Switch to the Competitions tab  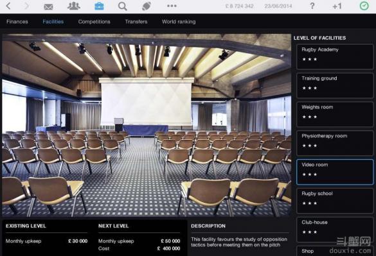point(94,22)
